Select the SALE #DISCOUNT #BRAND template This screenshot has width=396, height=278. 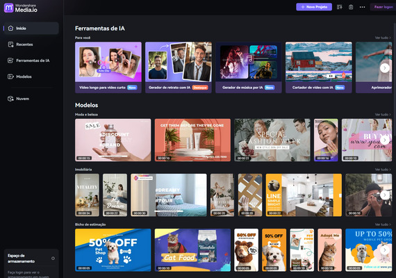coord(113,140)
